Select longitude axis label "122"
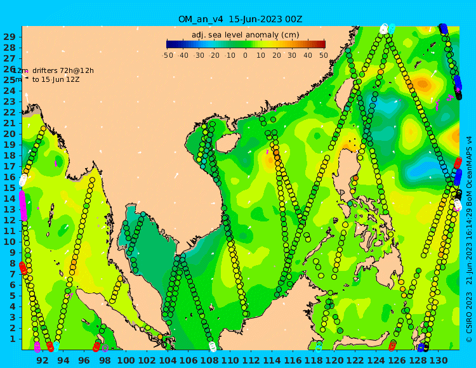This screenshot has width=476, height=368. (355, 360)
